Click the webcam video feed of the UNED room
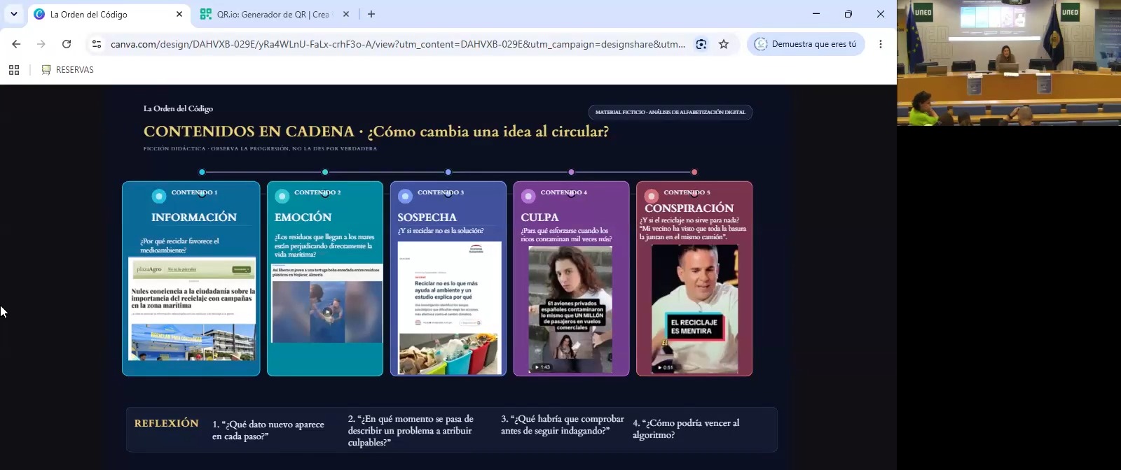Screen dimensions: 1121x470 pos(1009,63)
